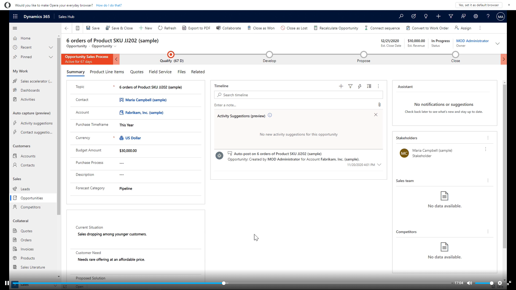The width and height of the screenshot is (516, 290).
Task: Expand the auto-post timeline entry chevron
Action: click(379, 165)
